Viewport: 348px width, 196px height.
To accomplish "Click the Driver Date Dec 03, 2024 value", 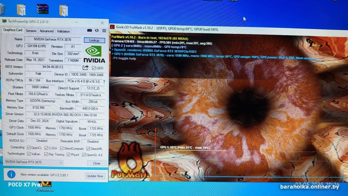I will pos(39,121).
